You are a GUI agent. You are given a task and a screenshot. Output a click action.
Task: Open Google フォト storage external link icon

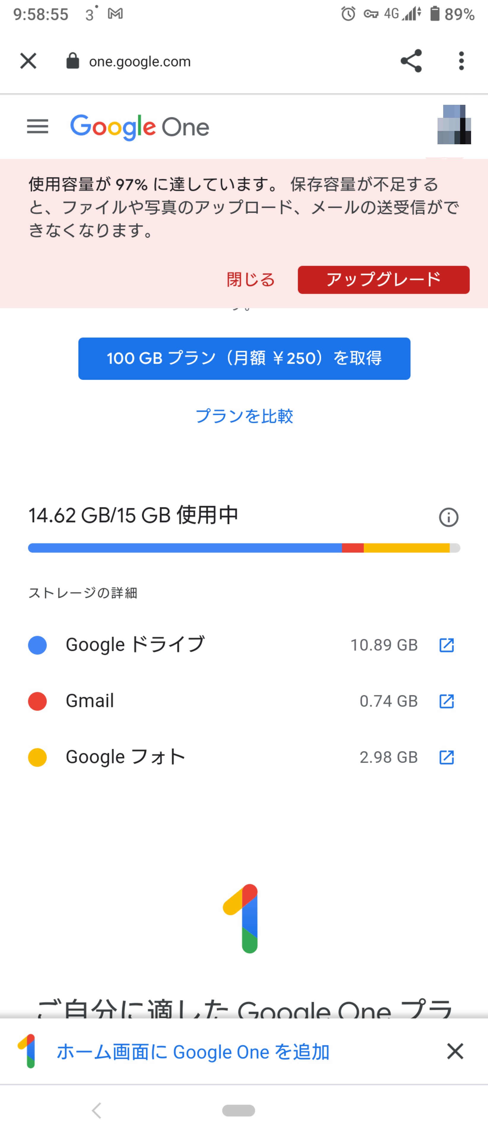[446, 757]
